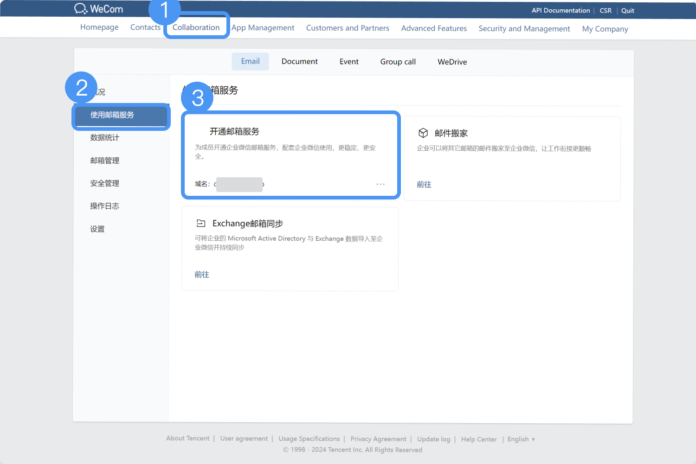Open the Help Center footer link

(x=479, y=439)
